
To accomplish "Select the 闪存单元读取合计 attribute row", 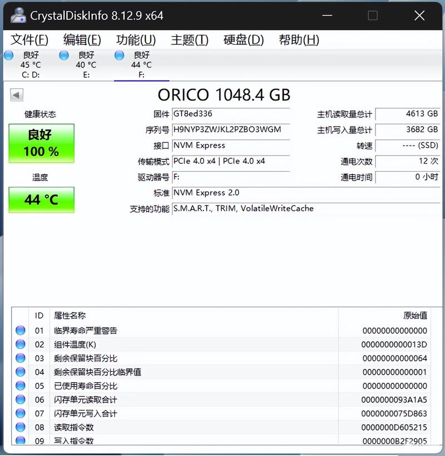I will pos(221,399).
